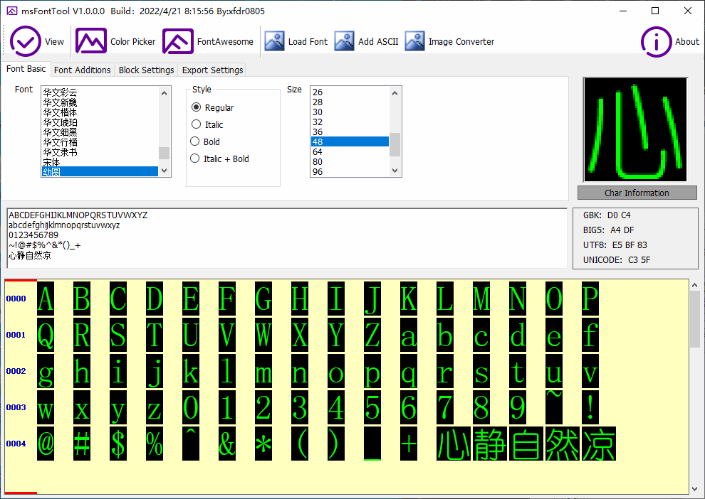Screen dimensions: 705x499
Task: Select the 心 glyph cell in the grid
Action: 453,444
